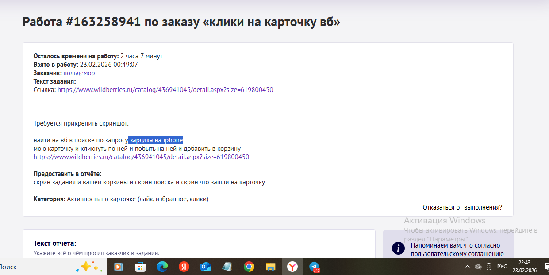
Task: Launch Microsoft Edge from the taskbar
Action: coord(162,267)
